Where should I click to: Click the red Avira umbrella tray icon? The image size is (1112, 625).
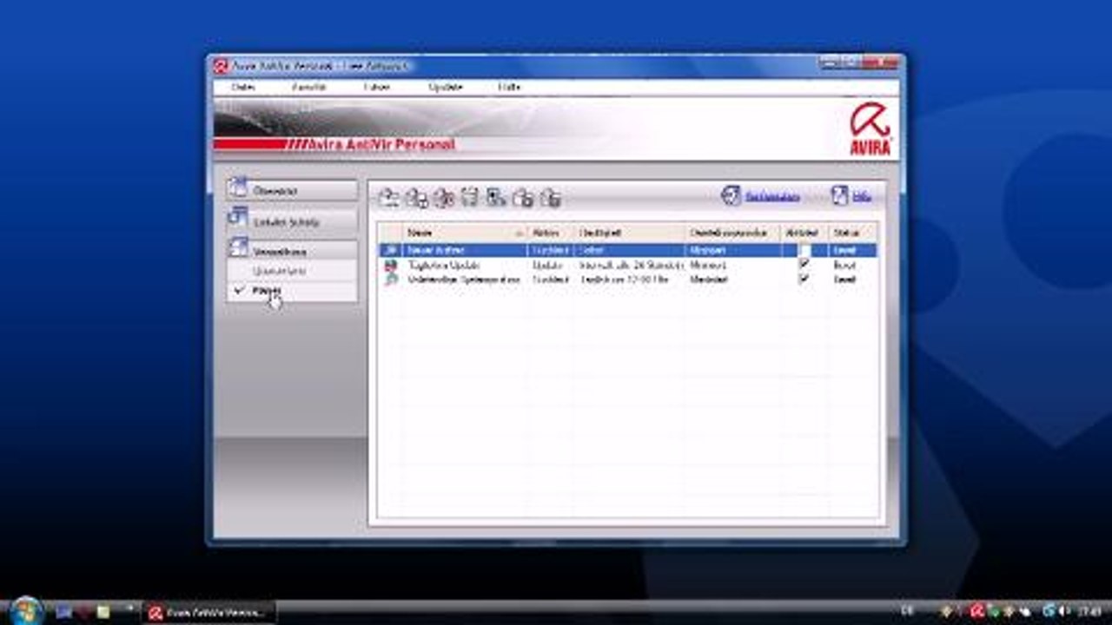[977, 612]
